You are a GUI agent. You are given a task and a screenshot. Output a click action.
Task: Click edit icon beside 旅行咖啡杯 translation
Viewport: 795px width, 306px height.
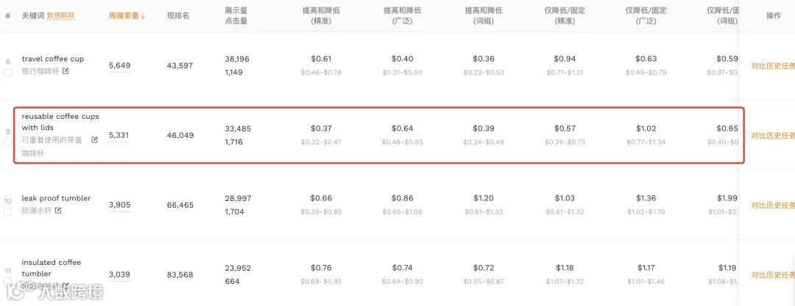point(66,71)
